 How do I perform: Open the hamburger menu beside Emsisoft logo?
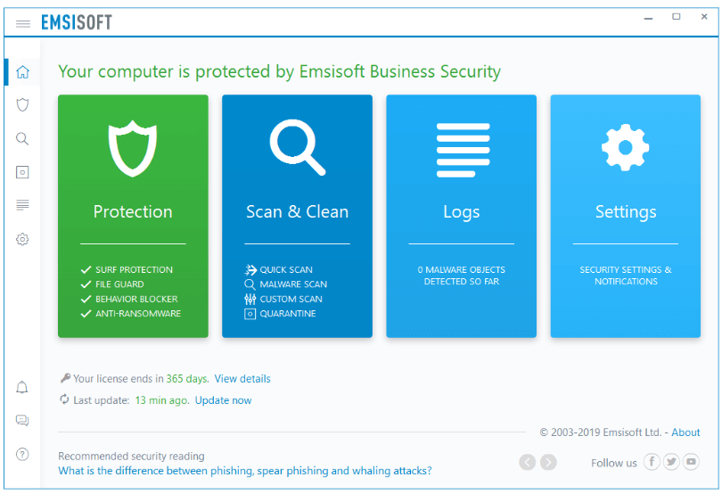[x=22, y=23]
